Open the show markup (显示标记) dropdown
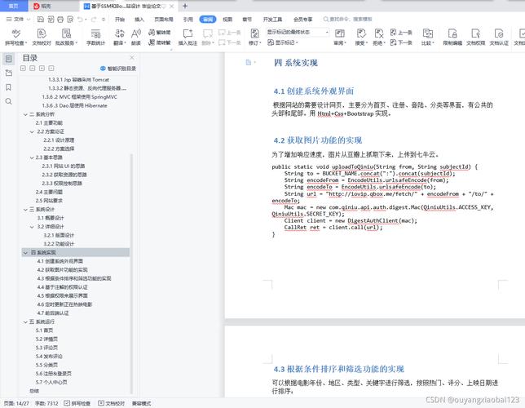The height and width of the screenshot is (408, 525). click(x=283, y=42)
